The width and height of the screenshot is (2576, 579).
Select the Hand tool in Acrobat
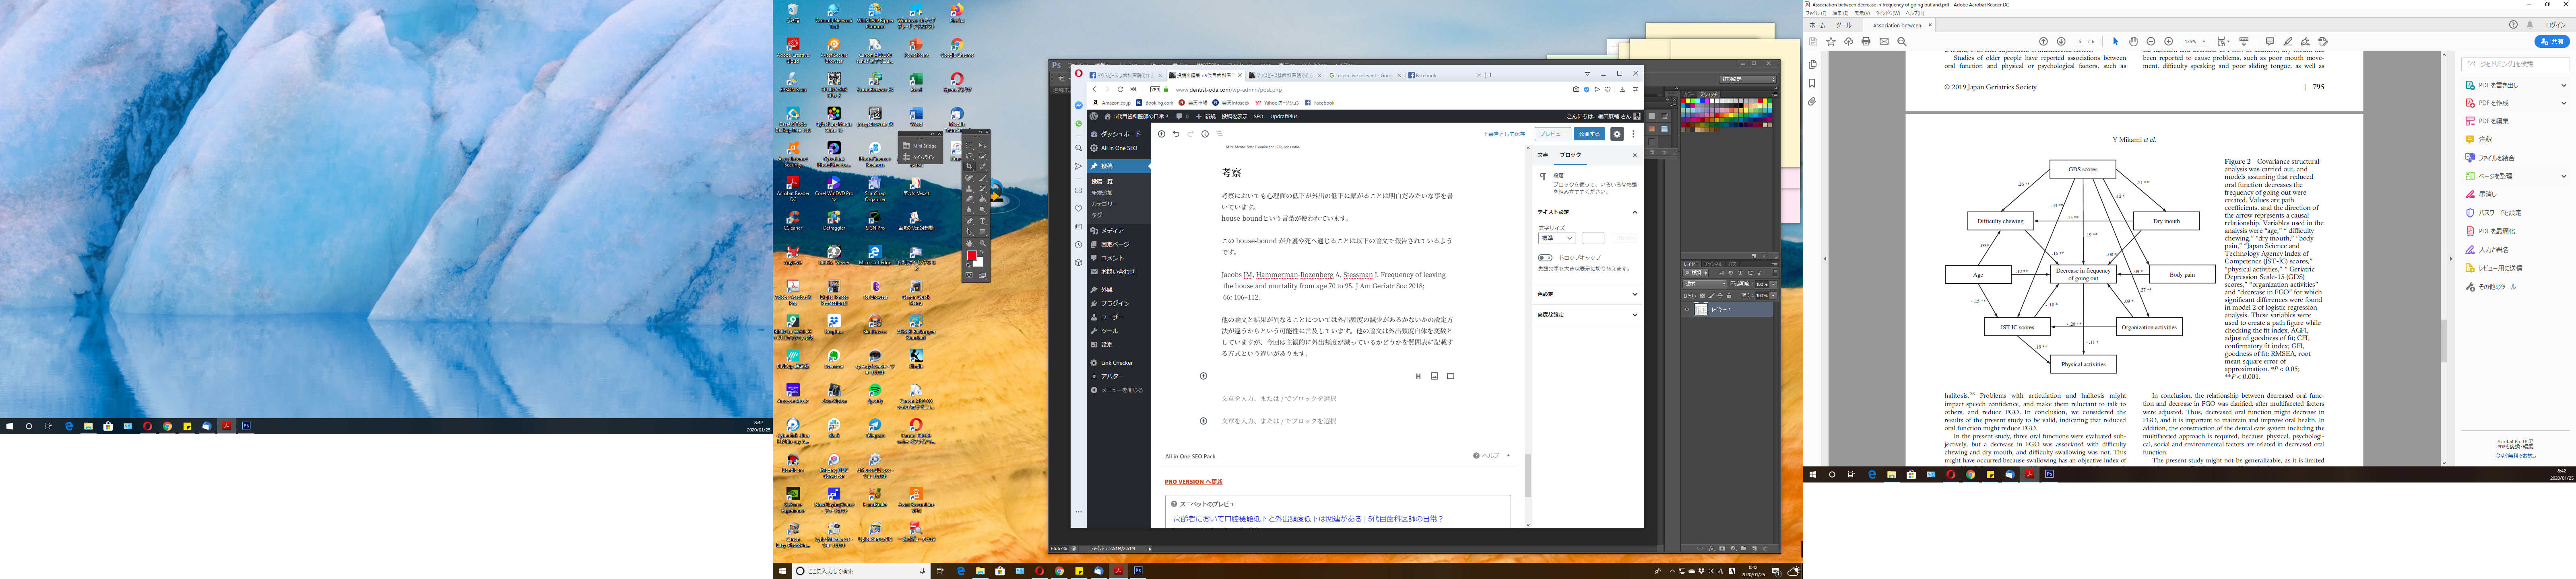tap(2133, 42)
